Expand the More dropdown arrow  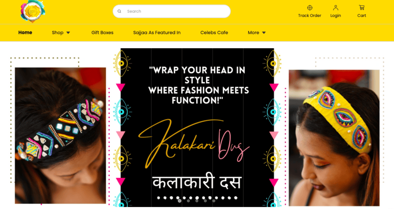[x=264, y=33]
